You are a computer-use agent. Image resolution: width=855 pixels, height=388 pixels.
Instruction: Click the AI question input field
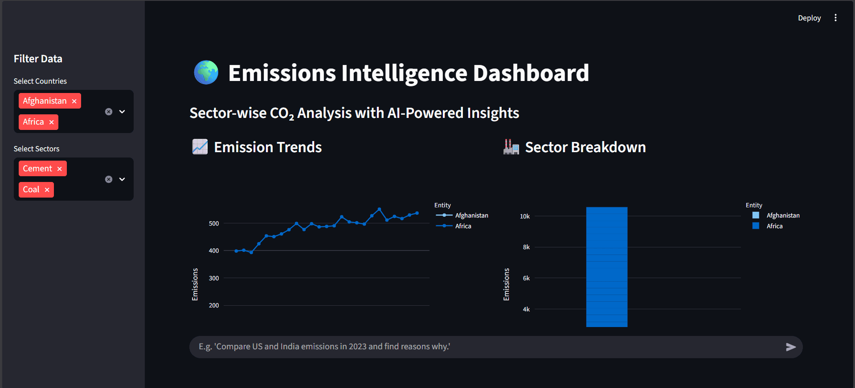(x=446, y=347)
